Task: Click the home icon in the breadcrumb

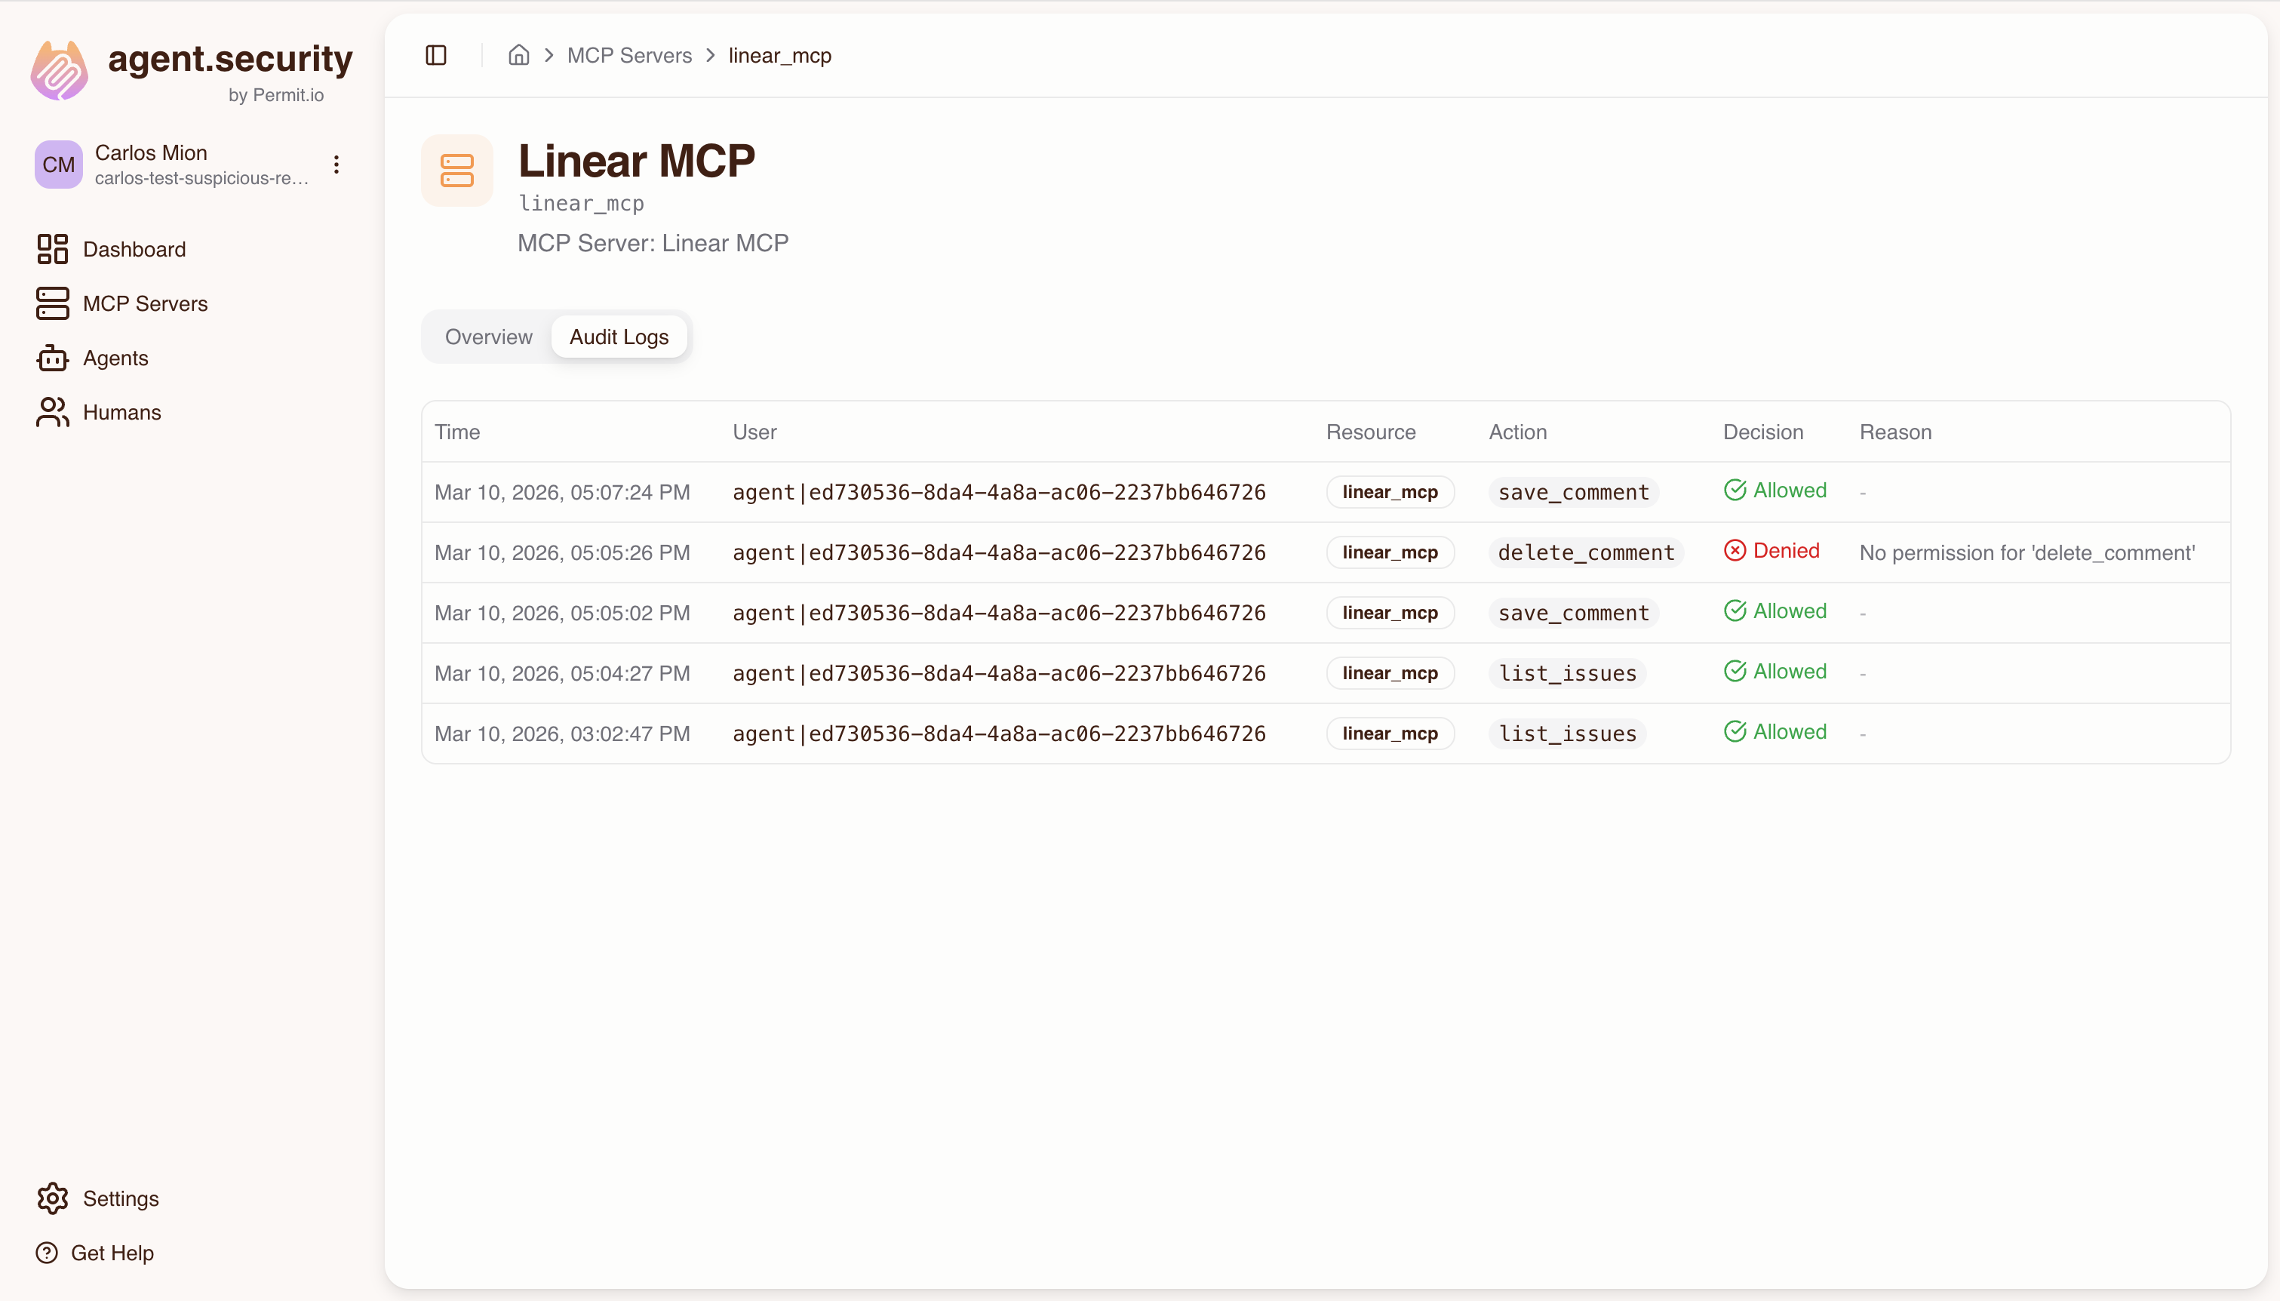Action: tap(519, 54)
